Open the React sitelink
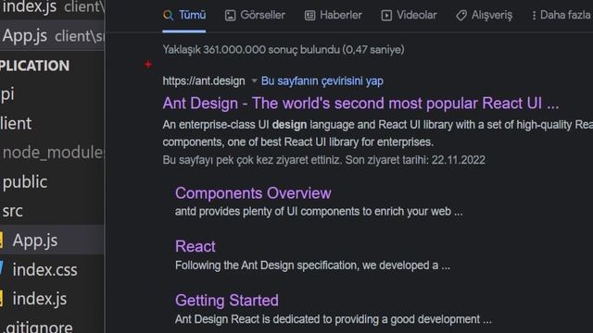This screenshot has height=333, width=593. pyautogui.click(x=196, y=247)
